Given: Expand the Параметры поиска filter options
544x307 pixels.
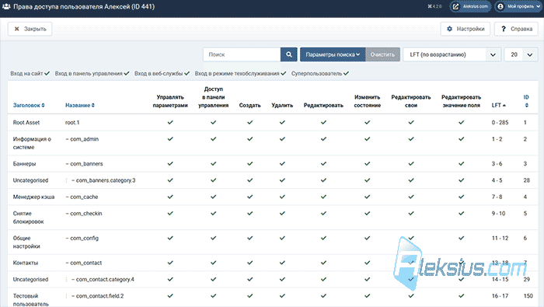Looking at the screenshot, I should click(333, 54).
